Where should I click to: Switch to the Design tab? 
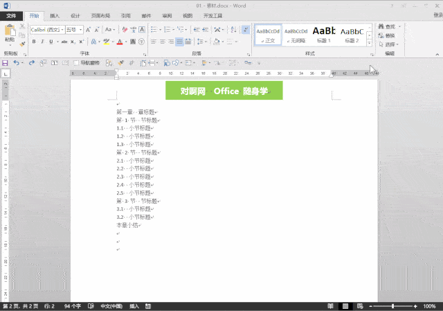point(75,16)
